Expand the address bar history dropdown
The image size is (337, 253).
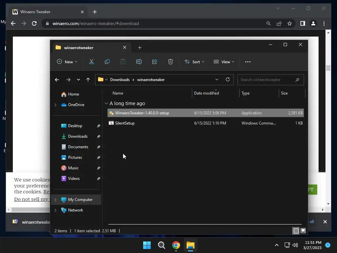click(217, 80)
